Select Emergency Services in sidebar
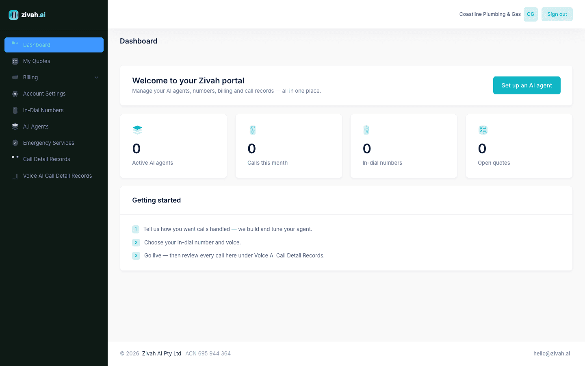This screenshot has width=585, height=366. (x=54, y=143)
